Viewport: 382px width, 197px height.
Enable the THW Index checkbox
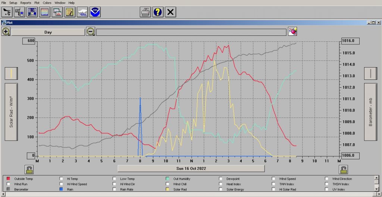click(274, 184)
